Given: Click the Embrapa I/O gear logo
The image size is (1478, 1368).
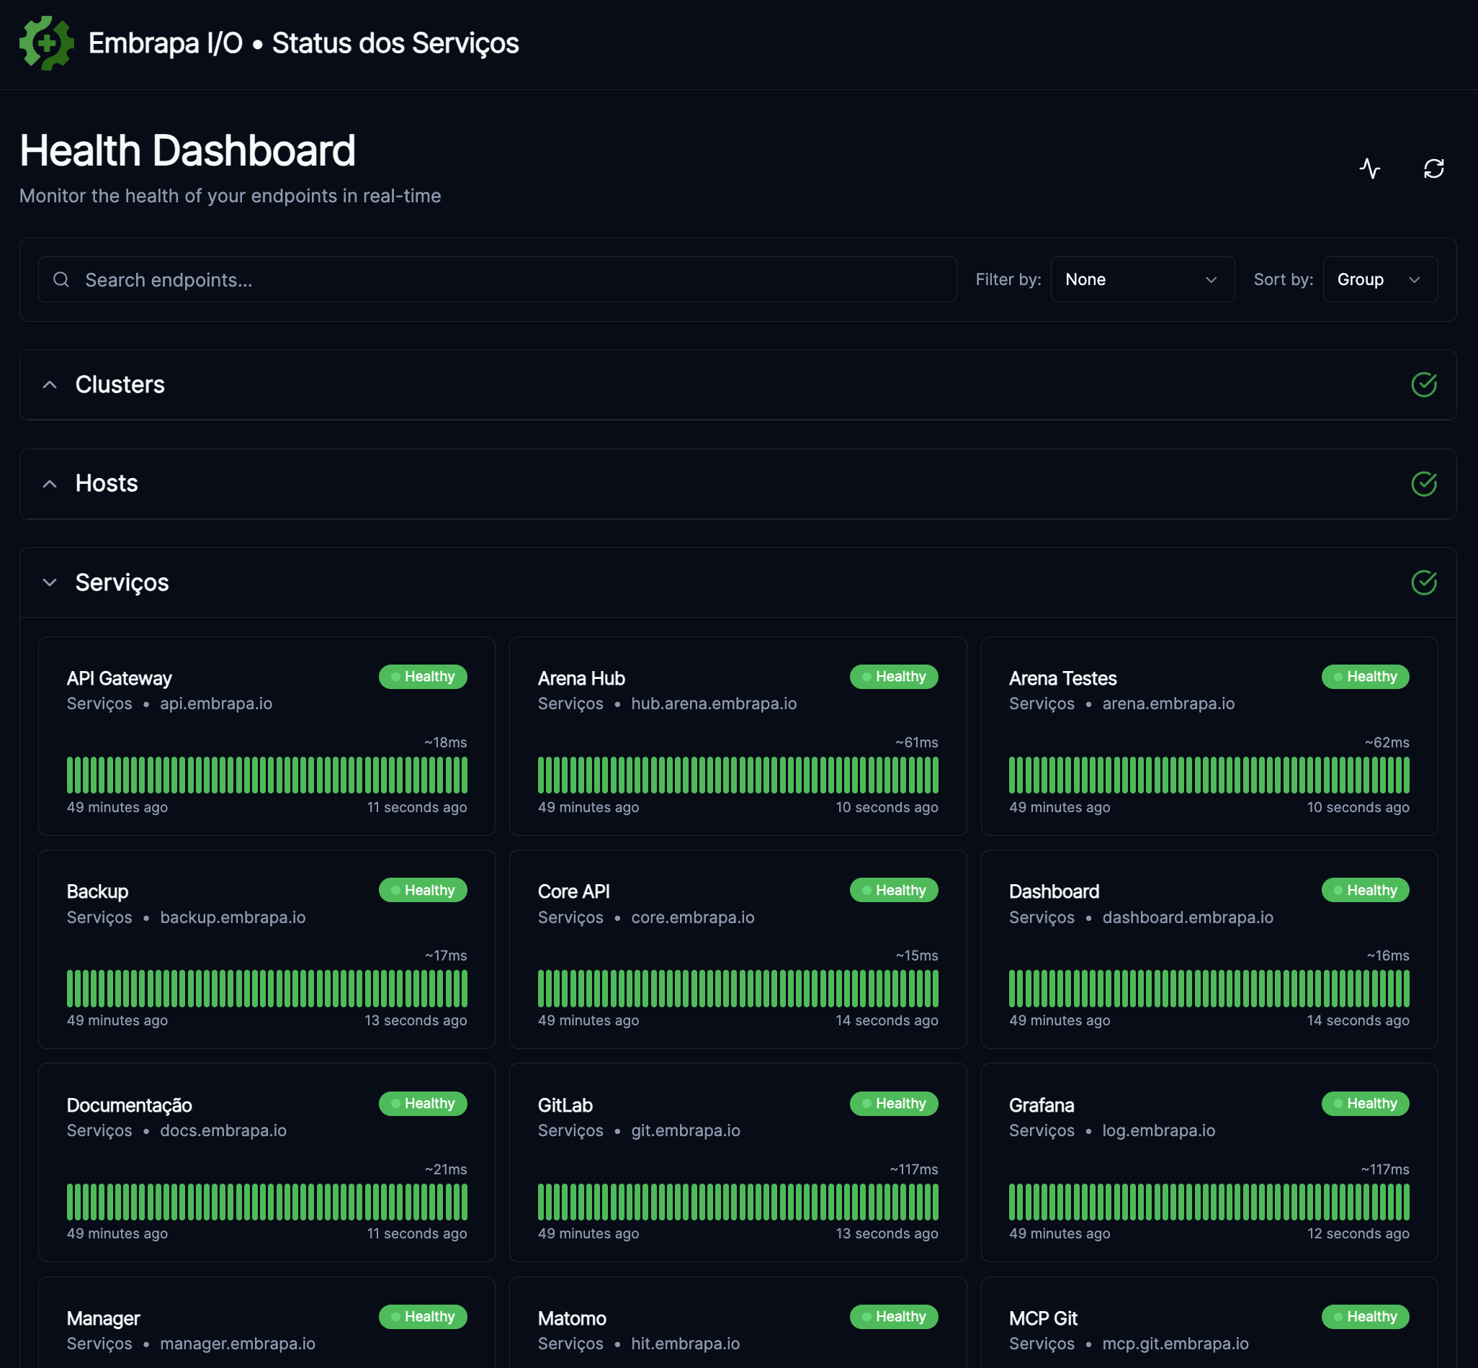Looking at the screenshot, I should coord(46,43).
